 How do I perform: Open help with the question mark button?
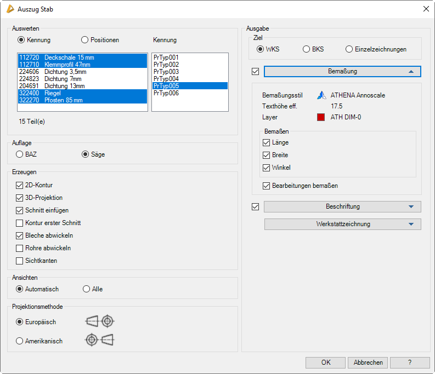click(410, 363)
